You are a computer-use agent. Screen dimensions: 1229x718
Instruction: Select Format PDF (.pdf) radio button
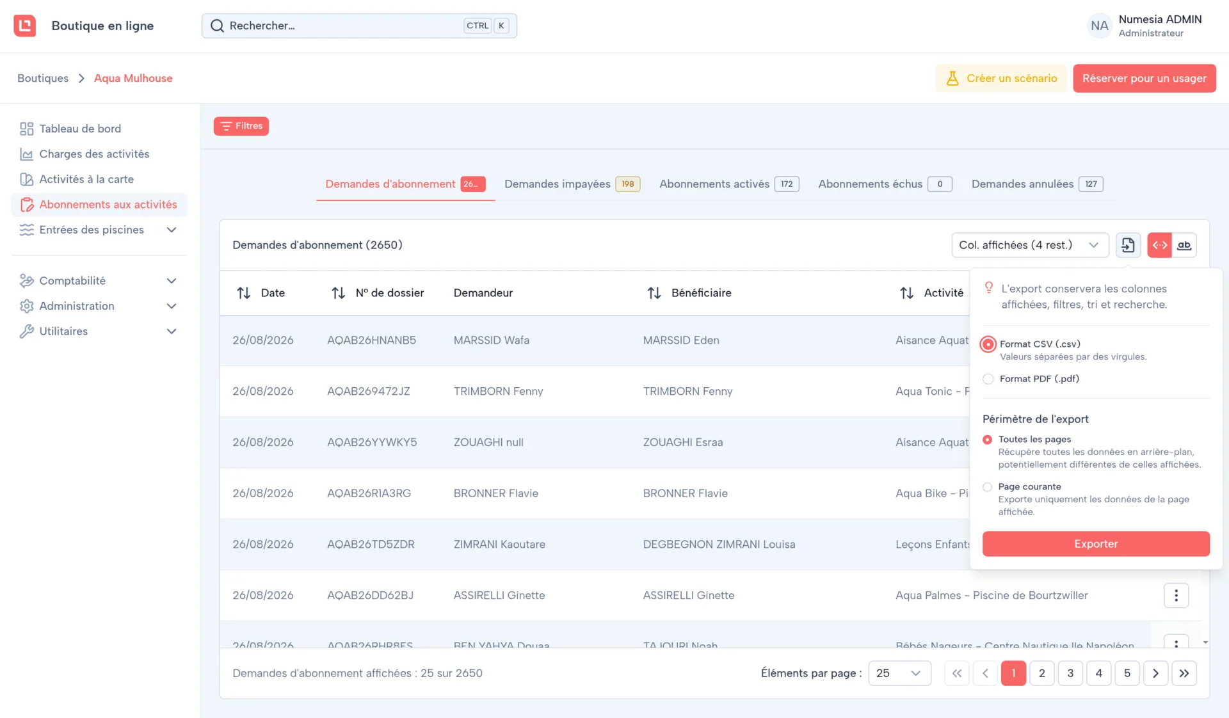pos(988,379)
